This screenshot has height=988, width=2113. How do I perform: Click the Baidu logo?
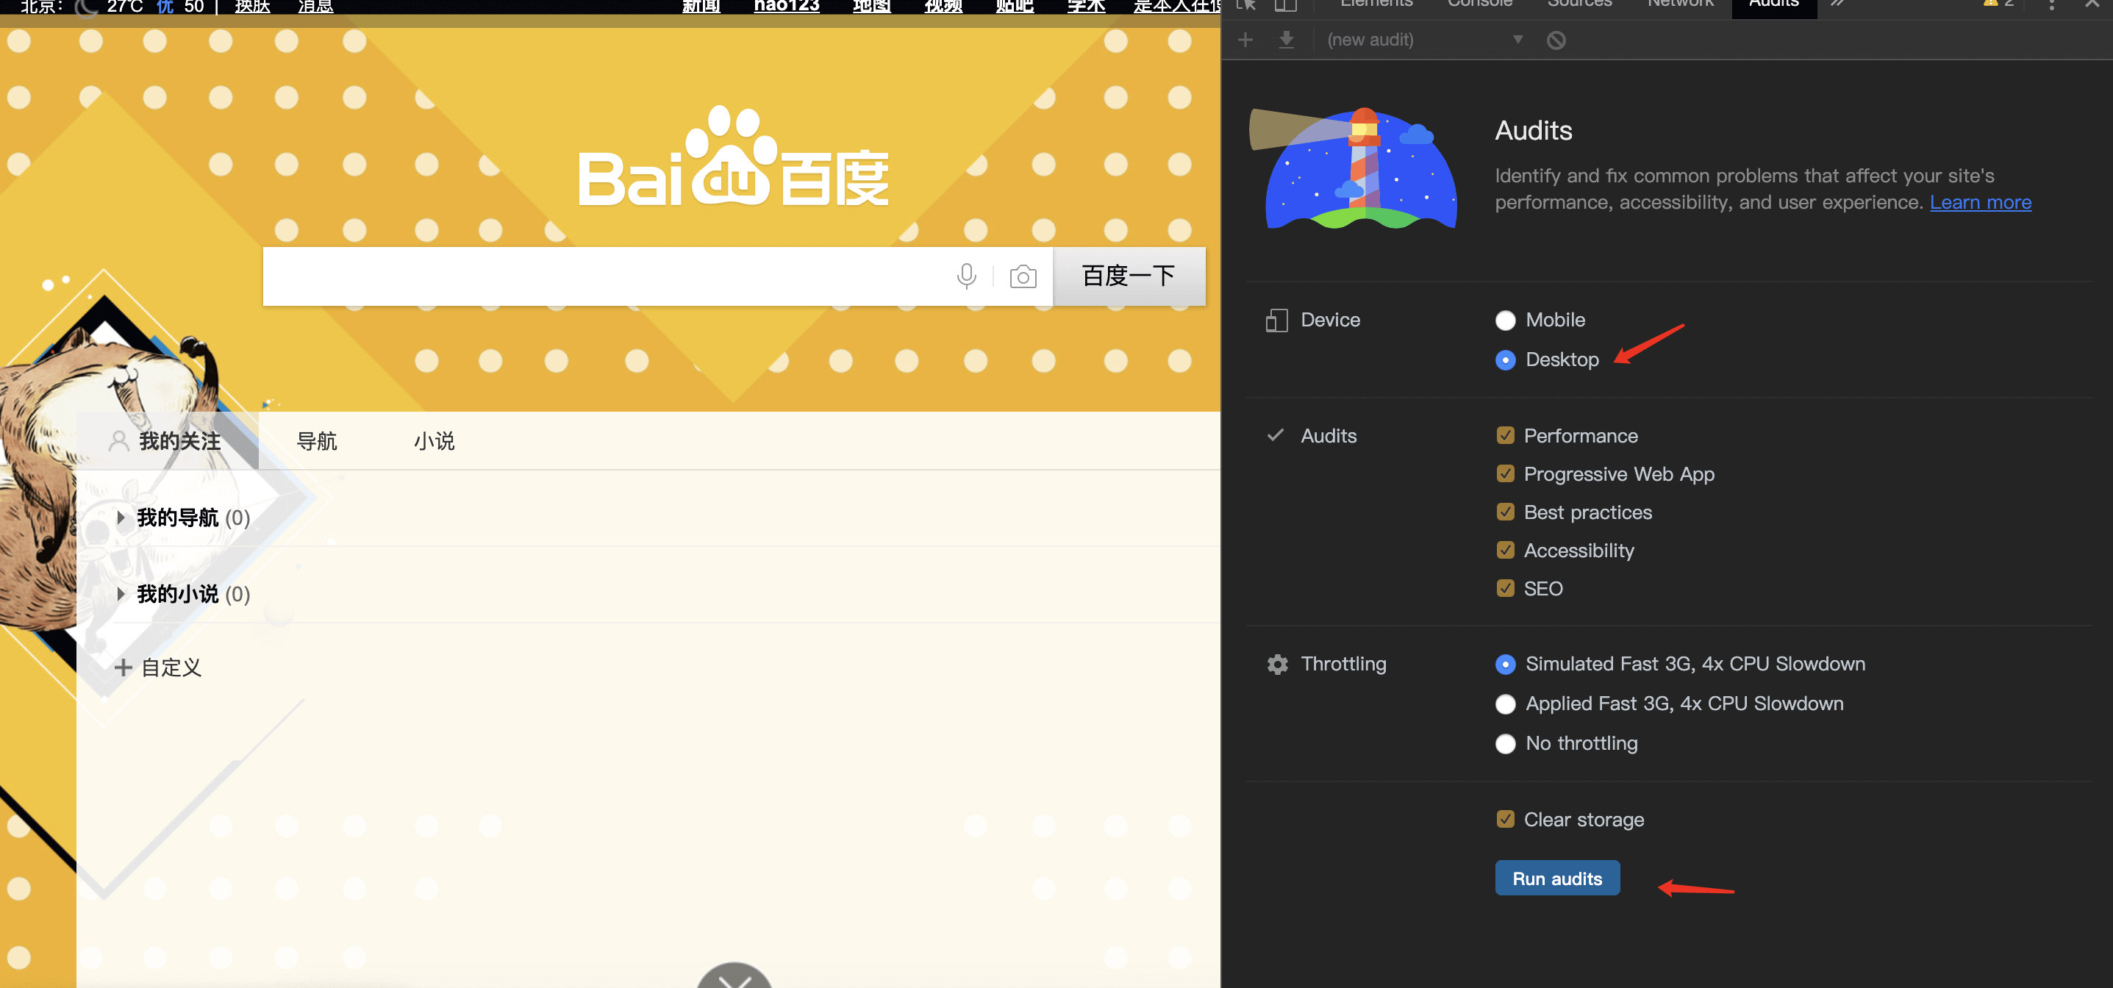tap(733, 157)
